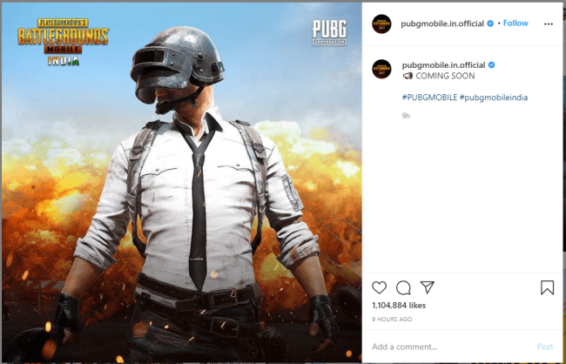Open more options three-dot menu
Screen dimensions: 566x364
[549, 24]
